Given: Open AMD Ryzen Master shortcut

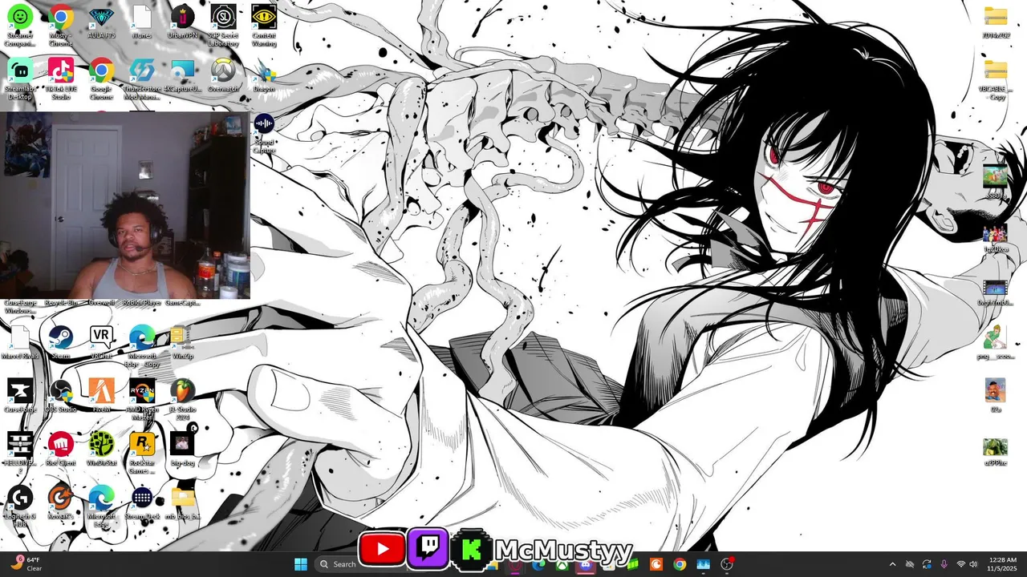Looking at the screenshot, I should (x=142, y=400).
